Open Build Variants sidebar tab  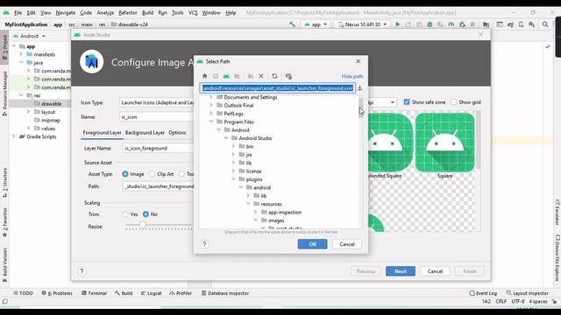(x=4, y=264)
